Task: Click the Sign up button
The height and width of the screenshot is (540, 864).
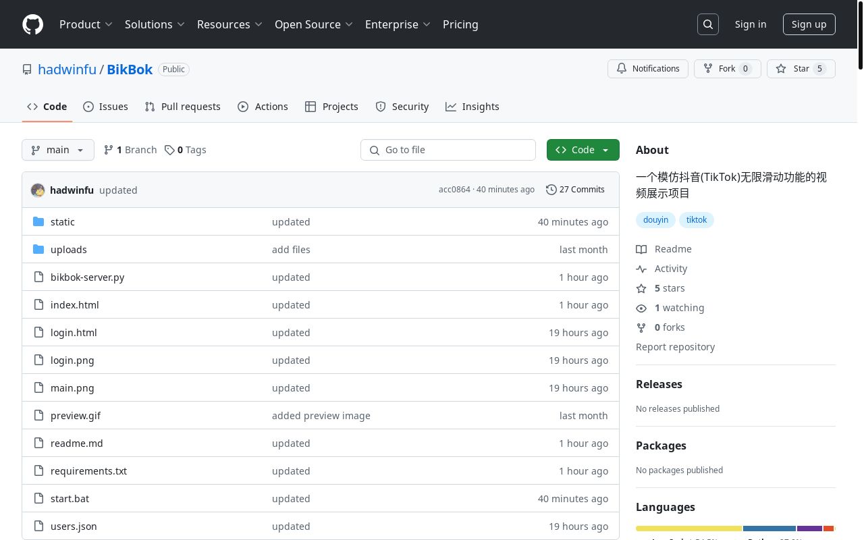Action: click(x=809, y=24)
